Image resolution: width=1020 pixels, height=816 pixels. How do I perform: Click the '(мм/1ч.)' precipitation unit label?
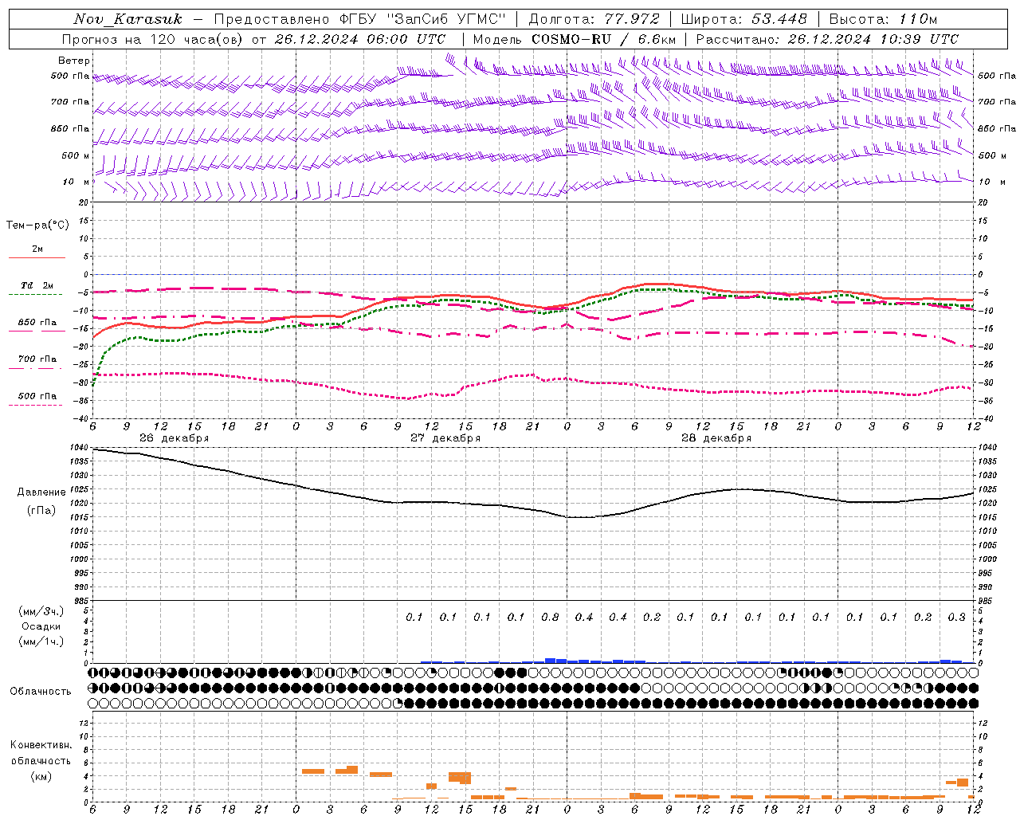[x=41, y=641]
